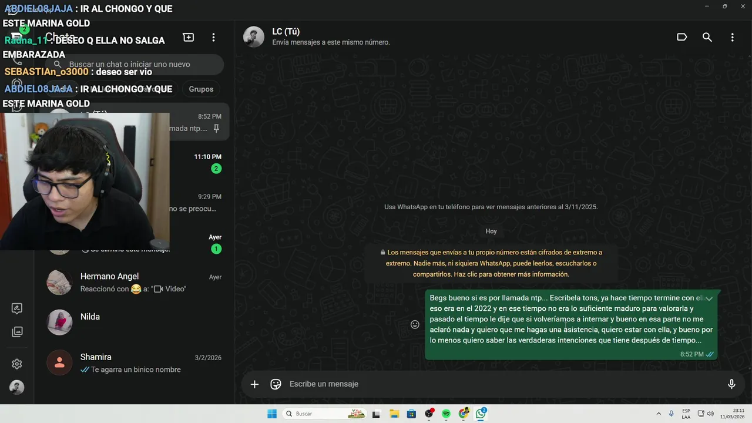Open Microsoft Store from the taskbar
This screenshot has width=752, height=423.
(x=411, y=414)
